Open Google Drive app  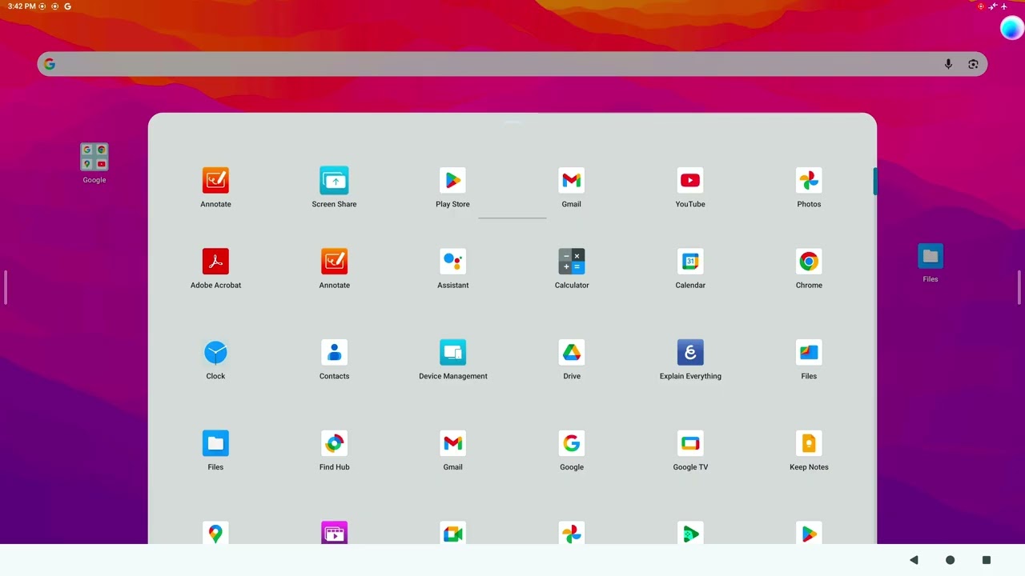tap(571, 353)
